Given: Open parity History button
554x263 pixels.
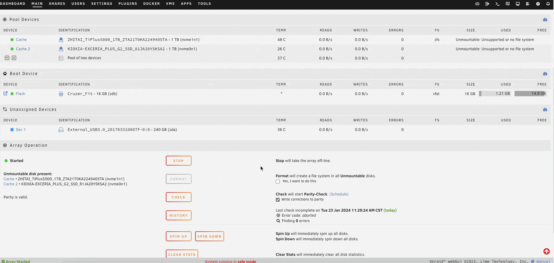Looking at the screenshot, I should [179, 215].
